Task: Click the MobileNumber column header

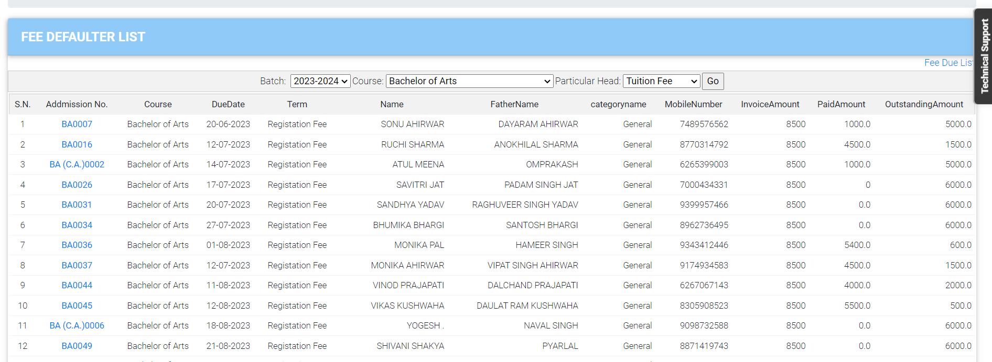Action: coord(693,104)
